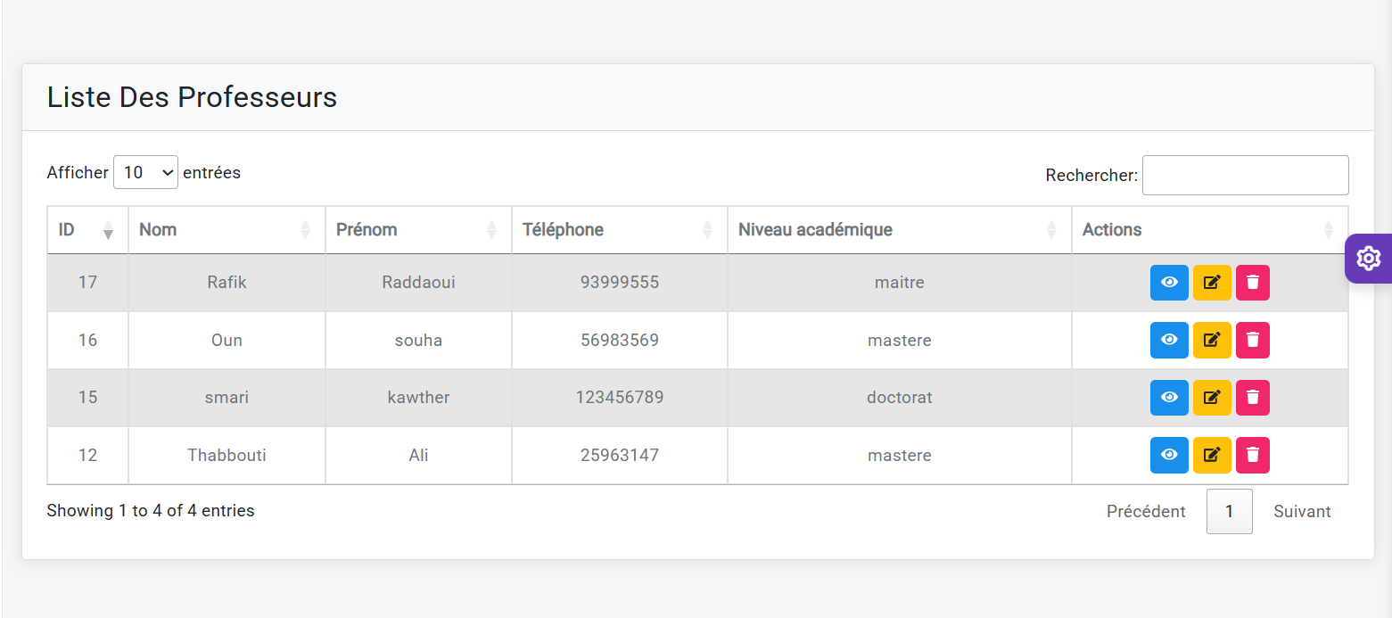Sort the list by Téléphone header

618,230
